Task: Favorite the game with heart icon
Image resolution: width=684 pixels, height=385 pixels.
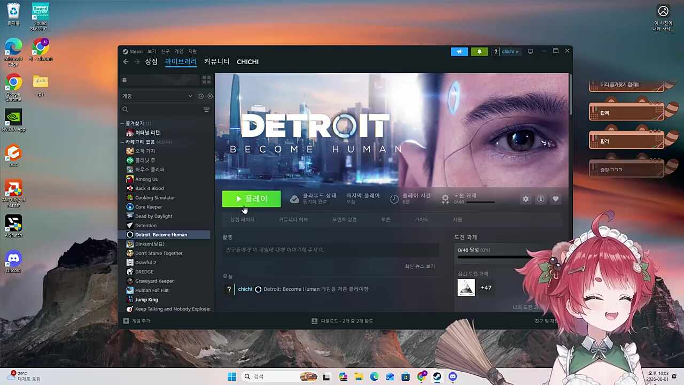Action: coord(556,199)
